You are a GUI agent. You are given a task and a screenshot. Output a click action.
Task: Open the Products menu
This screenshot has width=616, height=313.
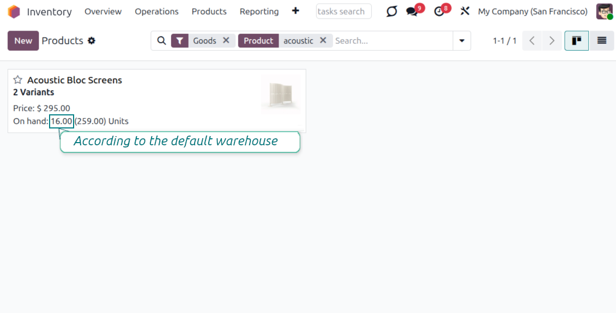[x=209, y=12]
